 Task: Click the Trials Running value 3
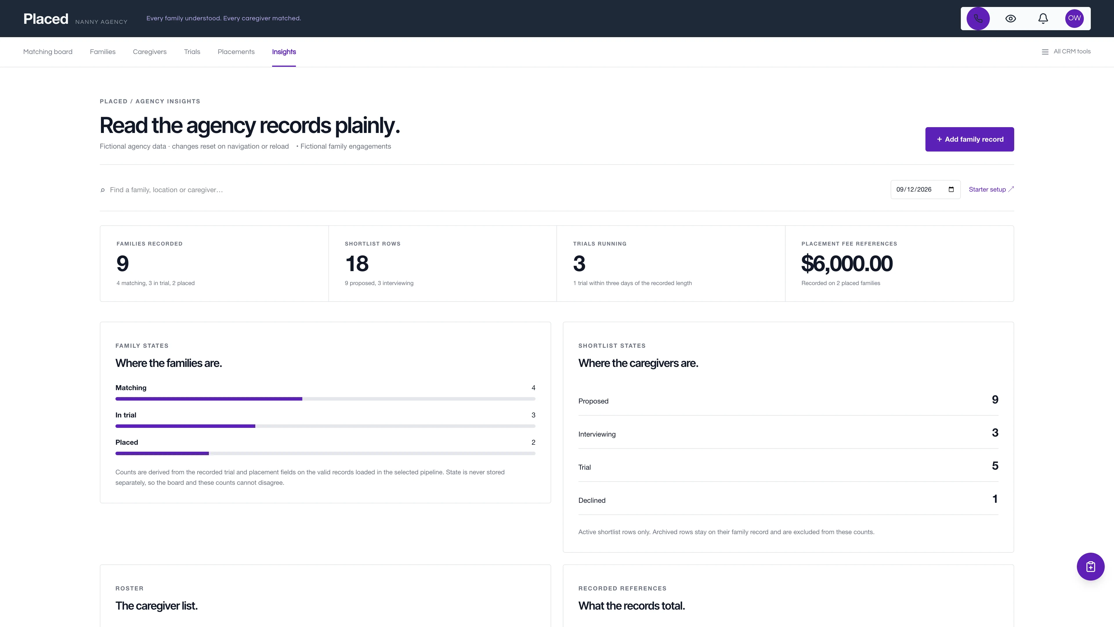(x=580, y=264)
